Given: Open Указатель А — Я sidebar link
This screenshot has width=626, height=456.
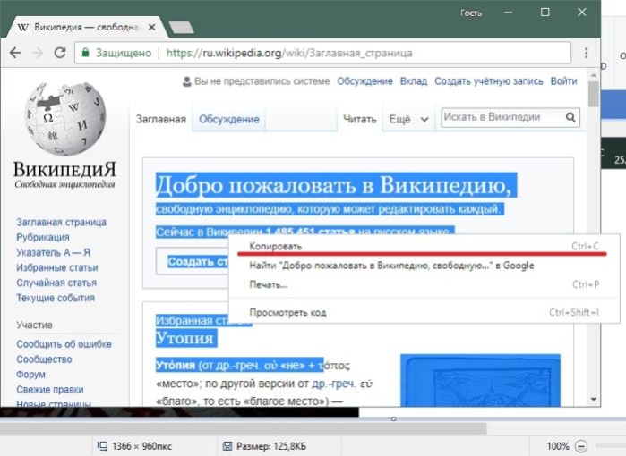Looking at the screenshot, I should [53, 252].
